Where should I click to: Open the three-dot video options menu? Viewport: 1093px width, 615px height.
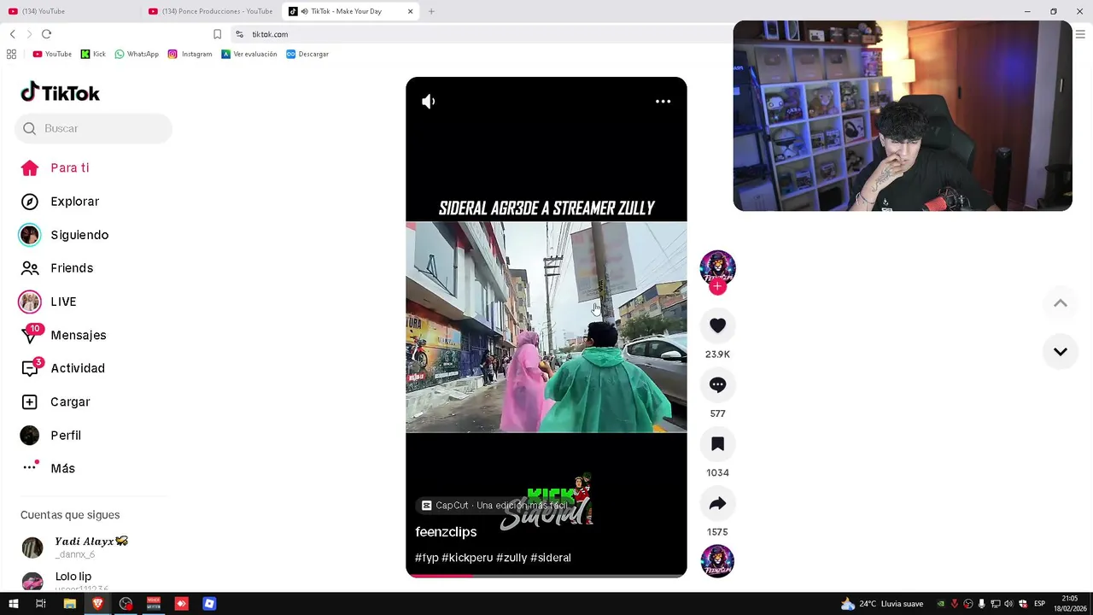(663, 102)
